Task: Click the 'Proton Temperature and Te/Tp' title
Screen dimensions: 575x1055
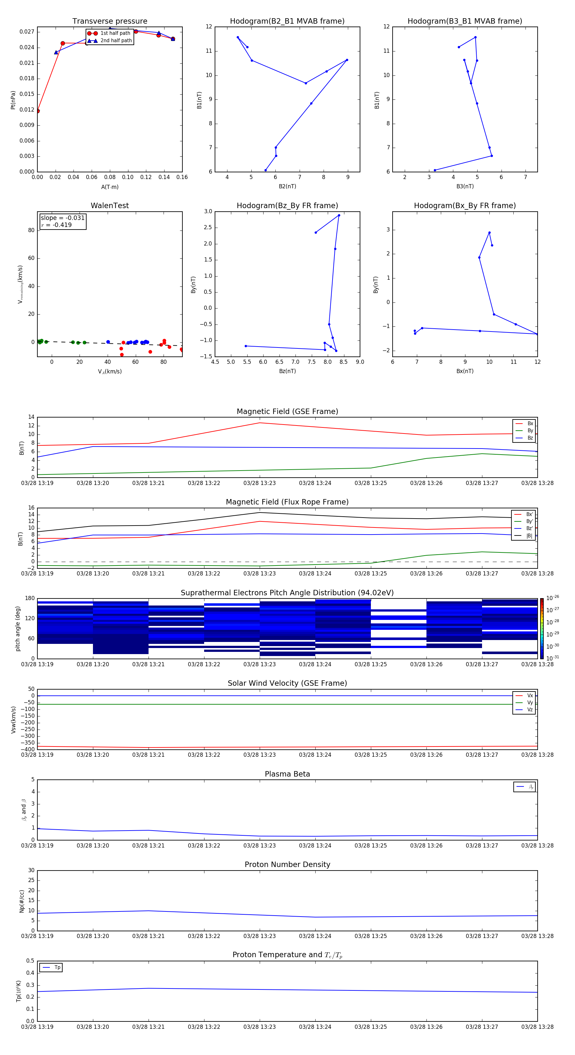Action: tap(287, 955)
